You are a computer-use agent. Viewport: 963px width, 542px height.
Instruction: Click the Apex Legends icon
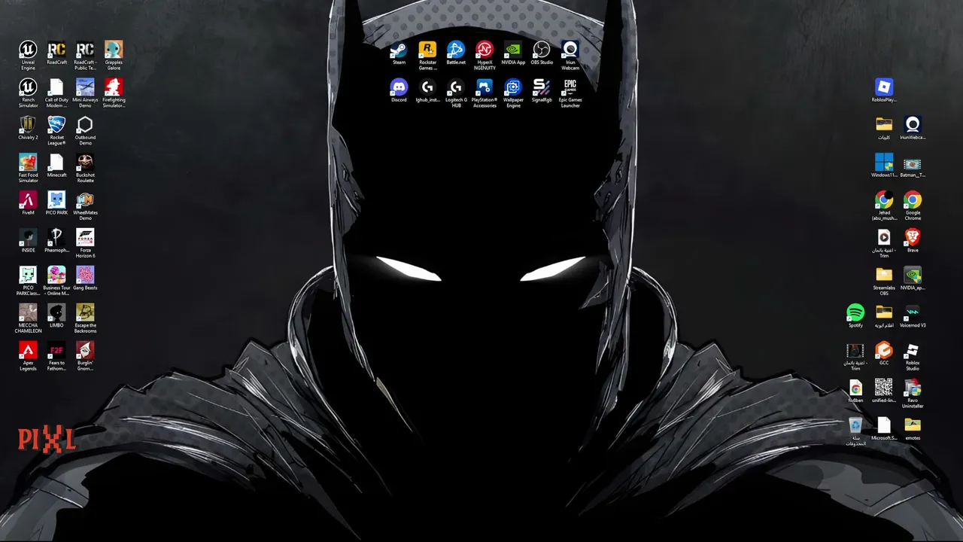(x=28, y=356)
